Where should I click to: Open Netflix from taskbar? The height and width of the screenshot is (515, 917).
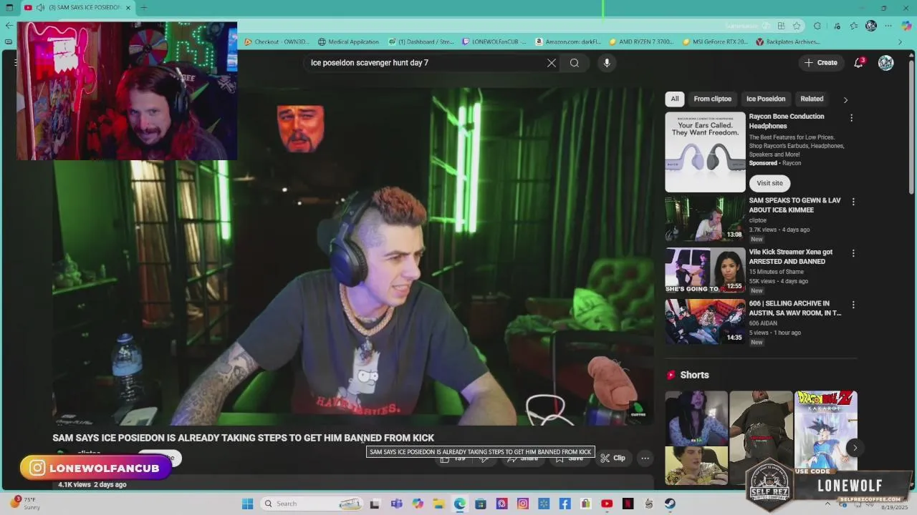[x=628, y=504]
